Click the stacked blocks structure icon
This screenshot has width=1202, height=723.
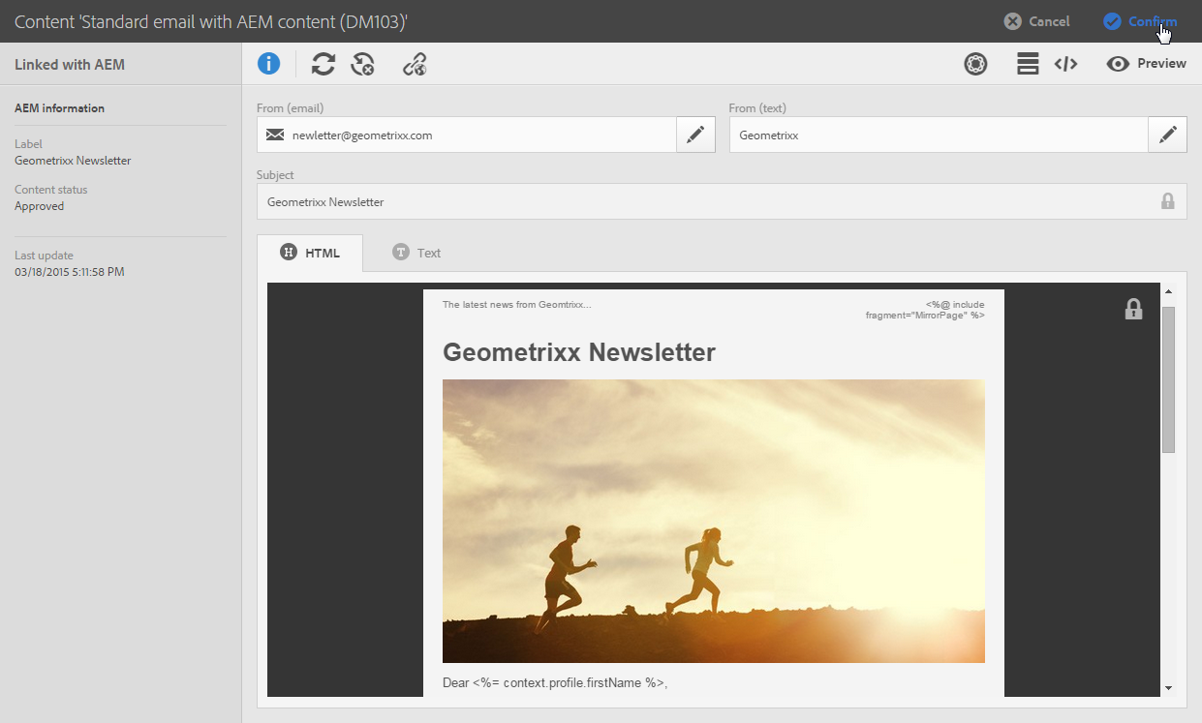pyautogui.click(x=1028, y=64)
